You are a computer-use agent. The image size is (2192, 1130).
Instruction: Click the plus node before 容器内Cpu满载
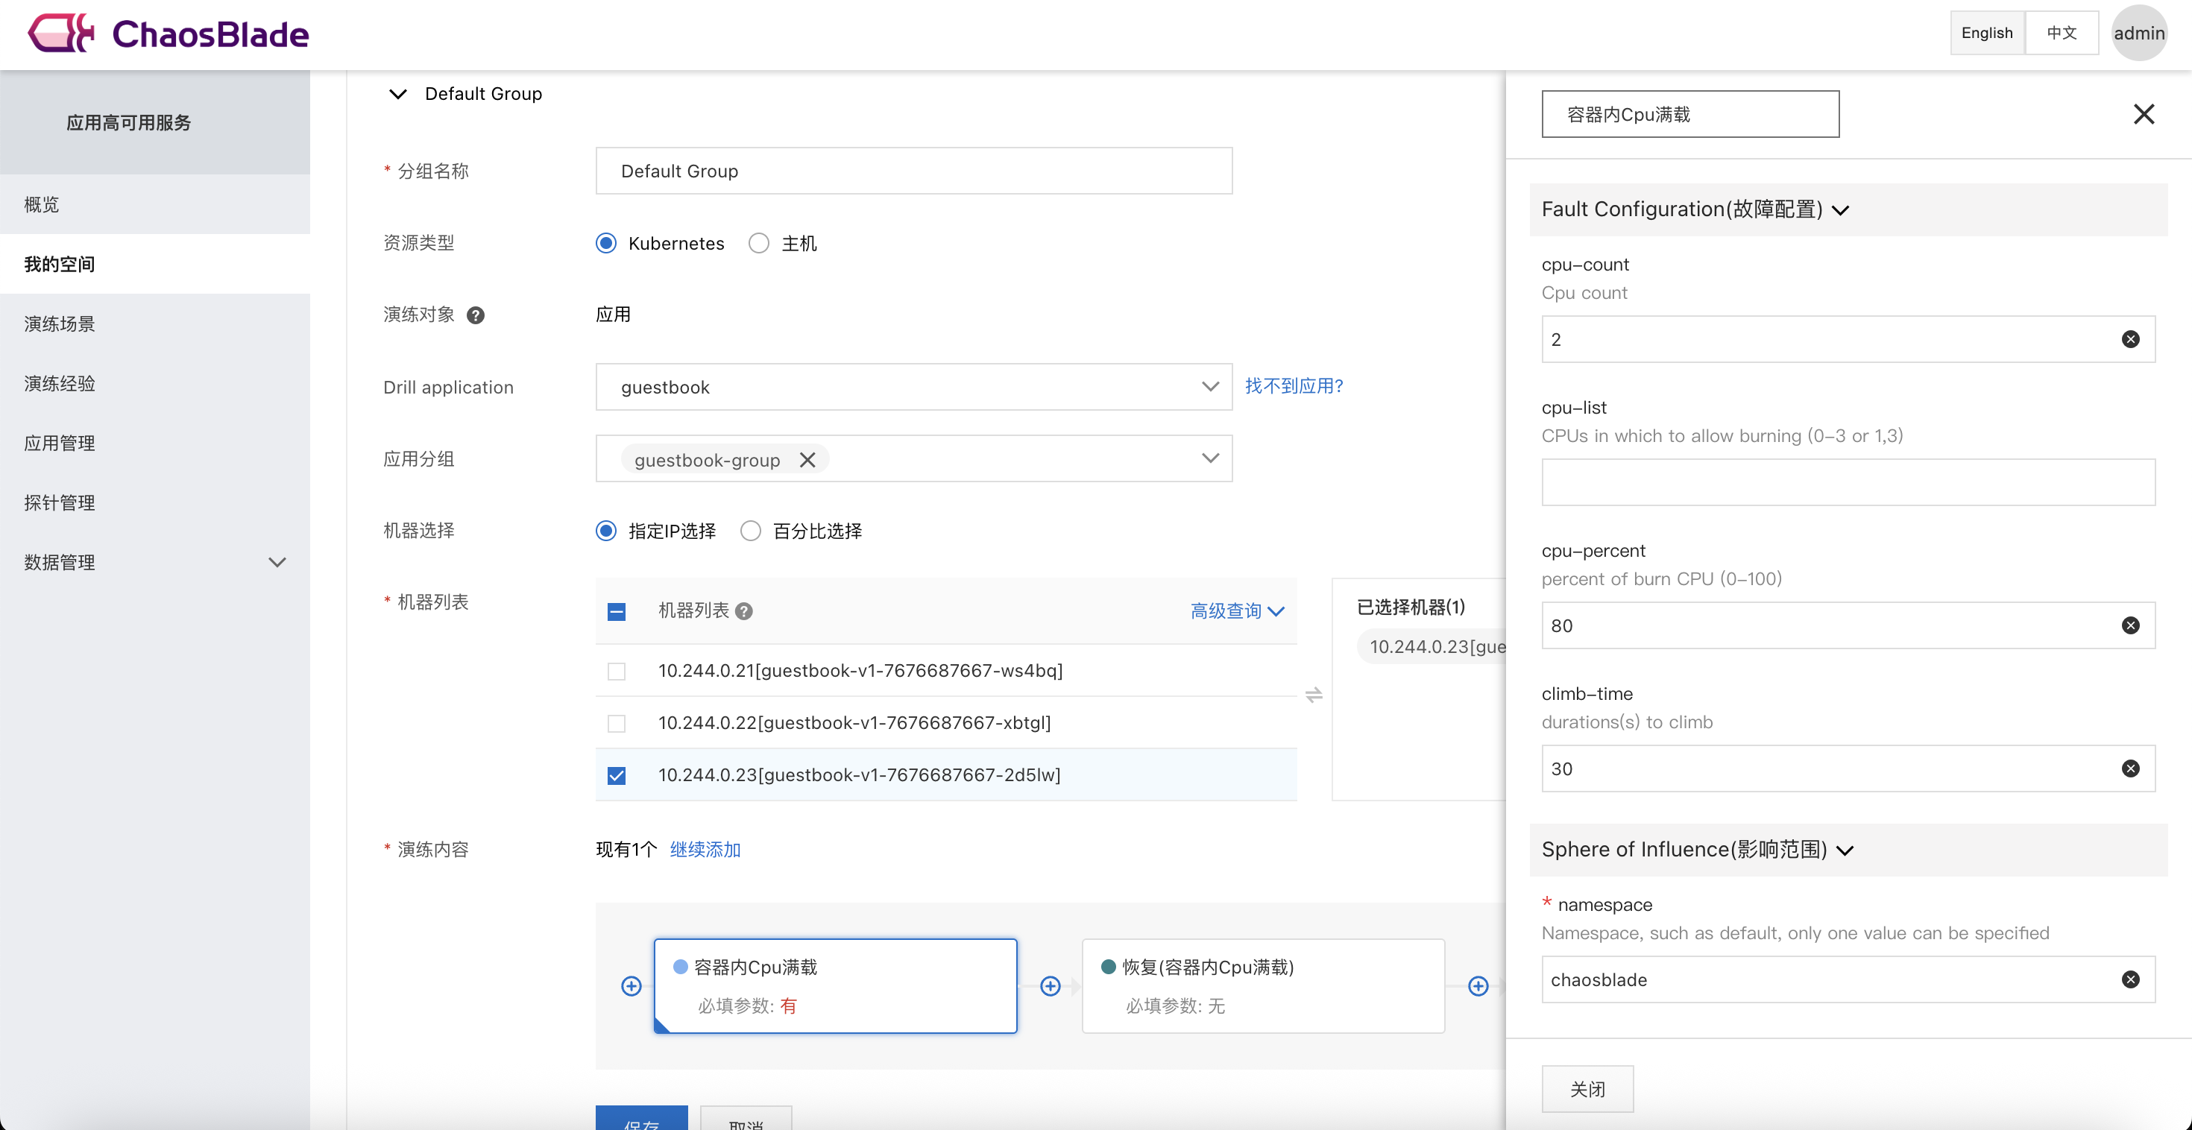[x=632, y=985]
